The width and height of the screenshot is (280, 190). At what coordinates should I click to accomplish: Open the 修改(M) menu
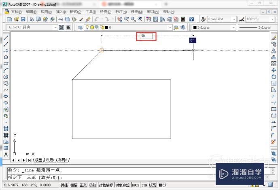(x=137, y=12)
